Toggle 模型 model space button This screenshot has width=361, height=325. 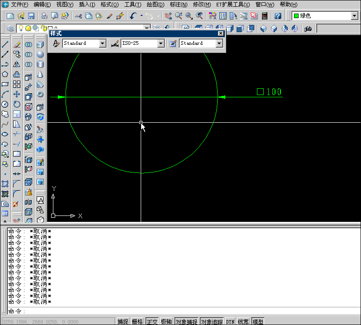coord(257,321)
